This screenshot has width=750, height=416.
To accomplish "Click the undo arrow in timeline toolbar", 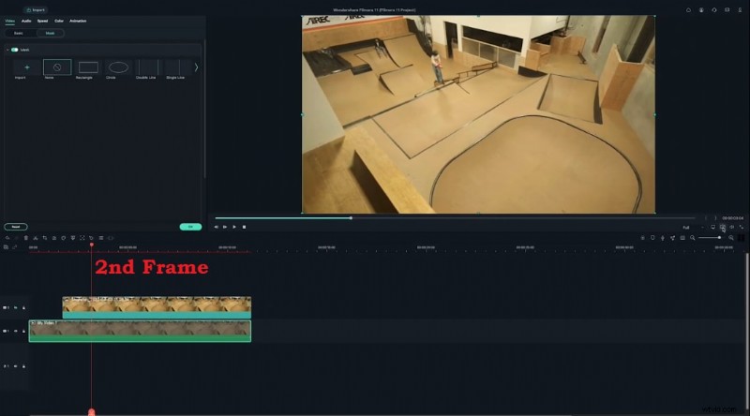I will pyautogui.click(x=7, y=238).
